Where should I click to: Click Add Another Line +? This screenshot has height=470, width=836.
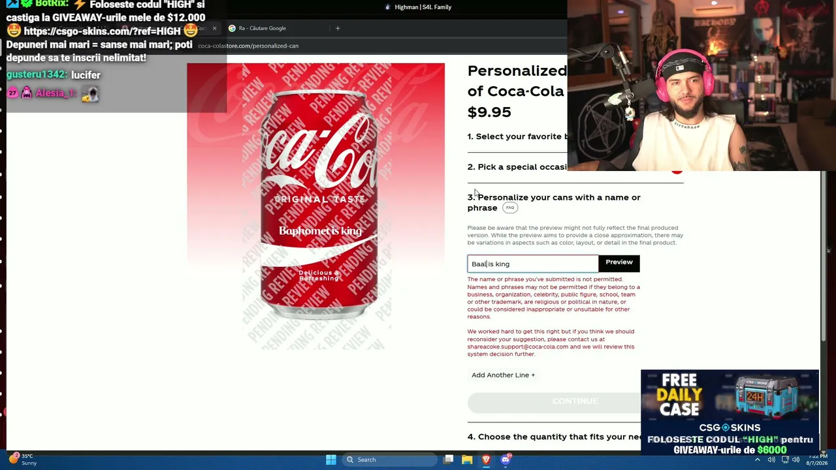503,375
